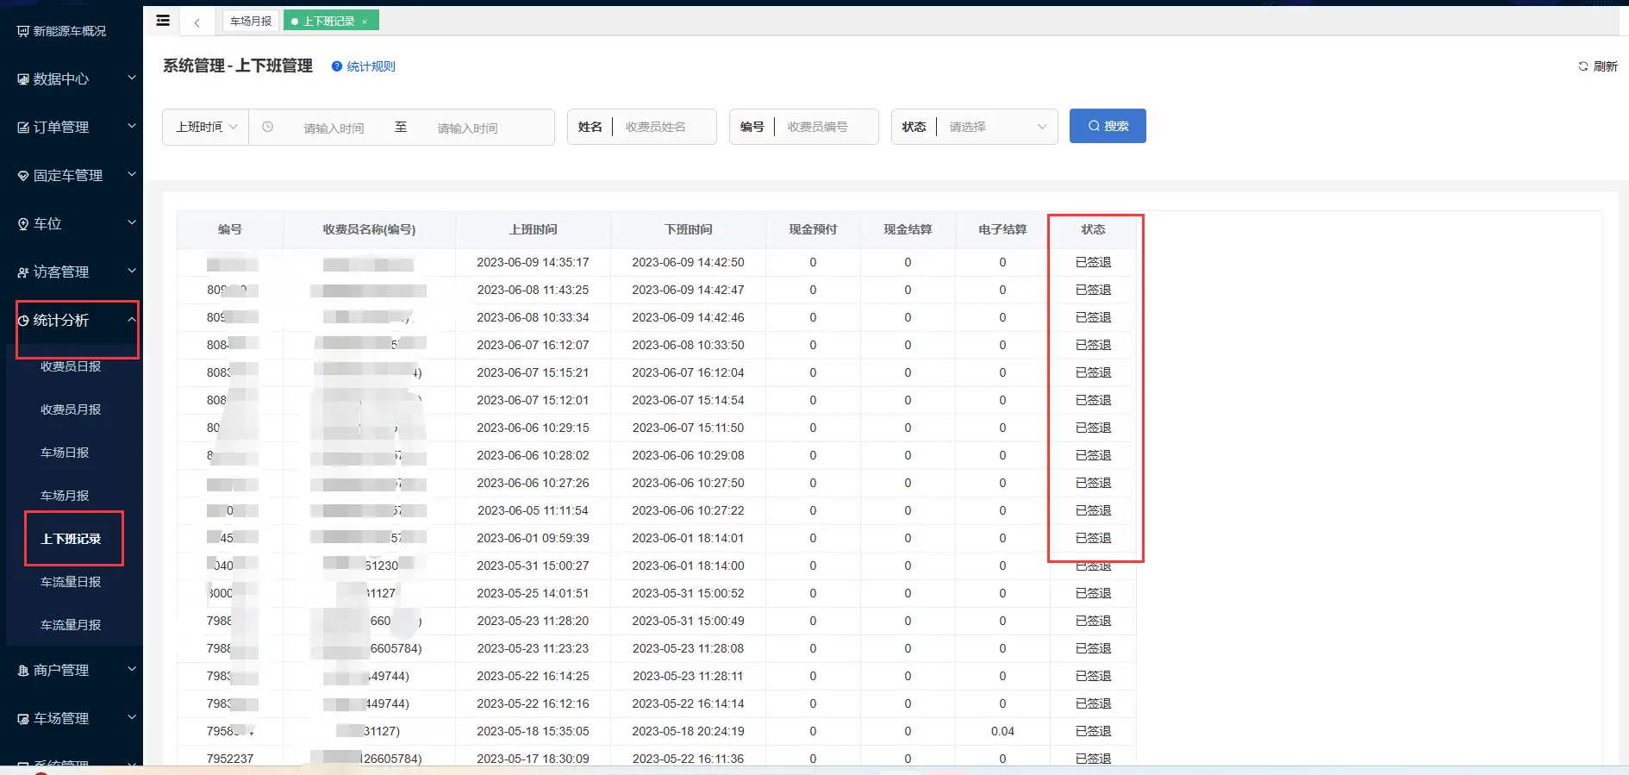Viewport: 1629px width, 775px height.
Task: Open the 上班时间 dropdown selector
Action: tap(206, 127)
